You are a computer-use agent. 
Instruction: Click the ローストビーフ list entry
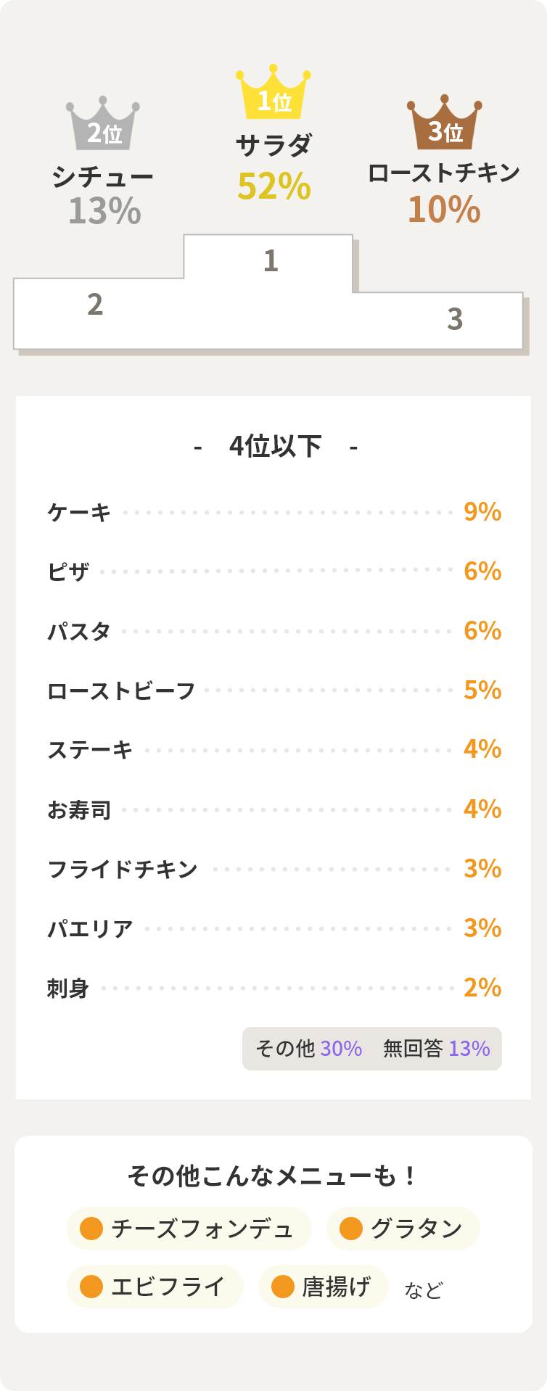(121, 691)
